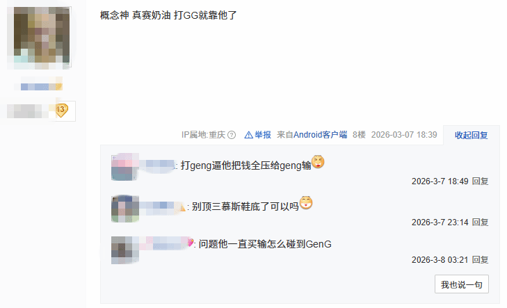Click the IP location help question-mark icon
The image size is (507, 308).
point(232,135)
